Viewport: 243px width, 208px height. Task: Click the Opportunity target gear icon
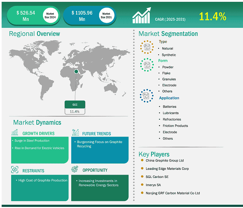coord(76,170)
